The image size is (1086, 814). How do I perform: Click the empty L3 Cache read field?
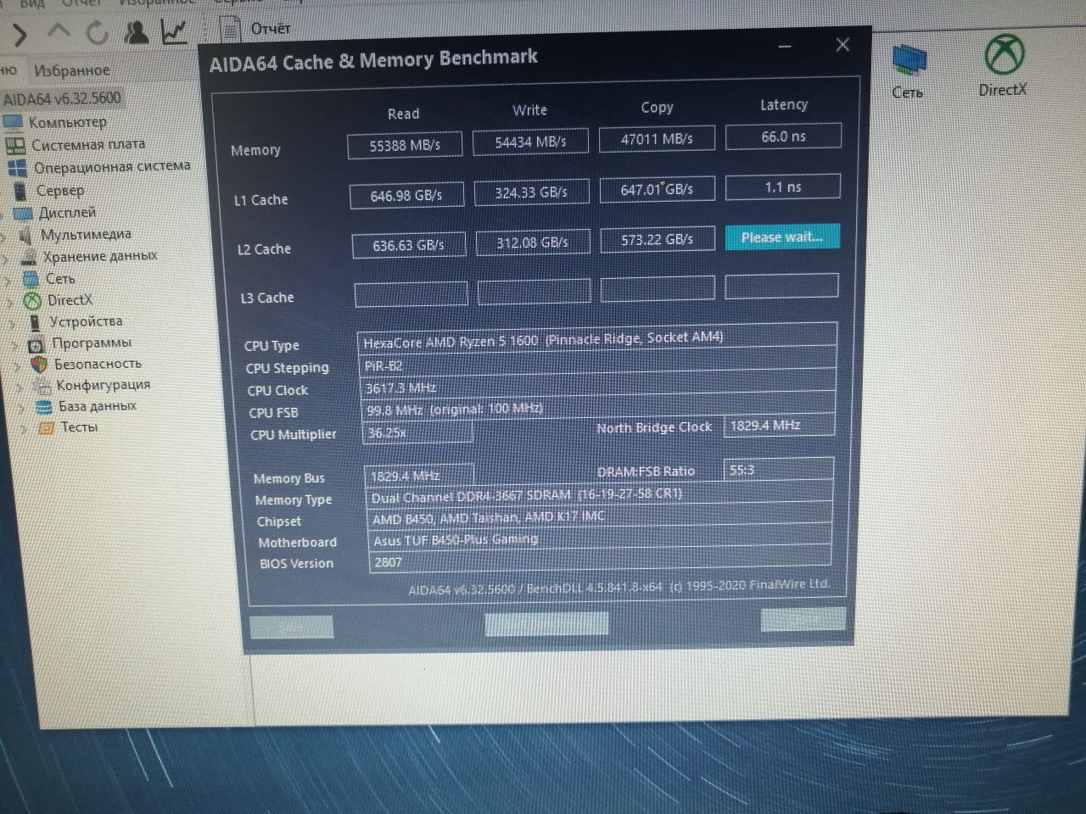411,294
